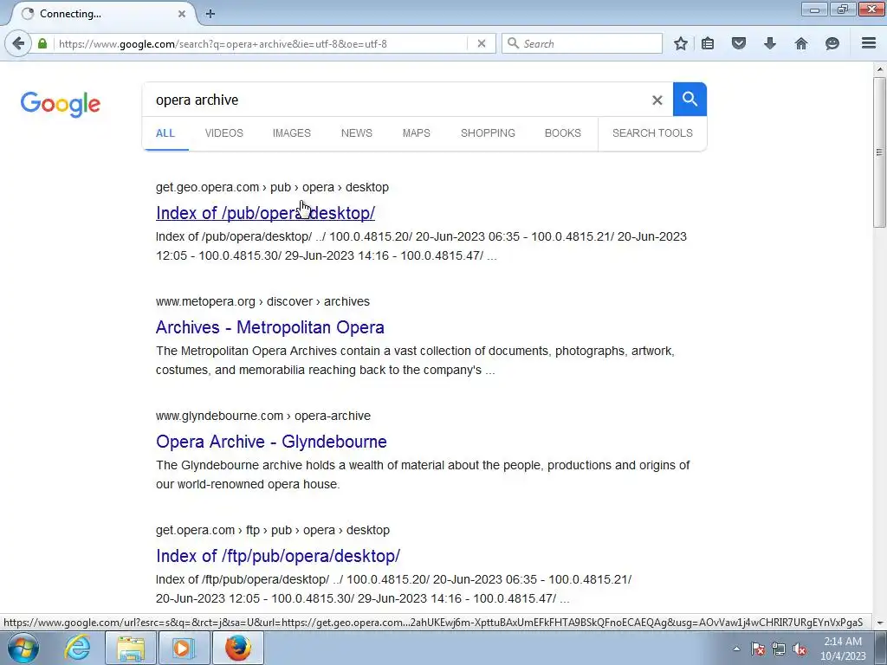Viewport: 887px width, 665px height.
Task: Open Index of /ftp/pub/opera/desktop/ result
Action: [278, 556]
